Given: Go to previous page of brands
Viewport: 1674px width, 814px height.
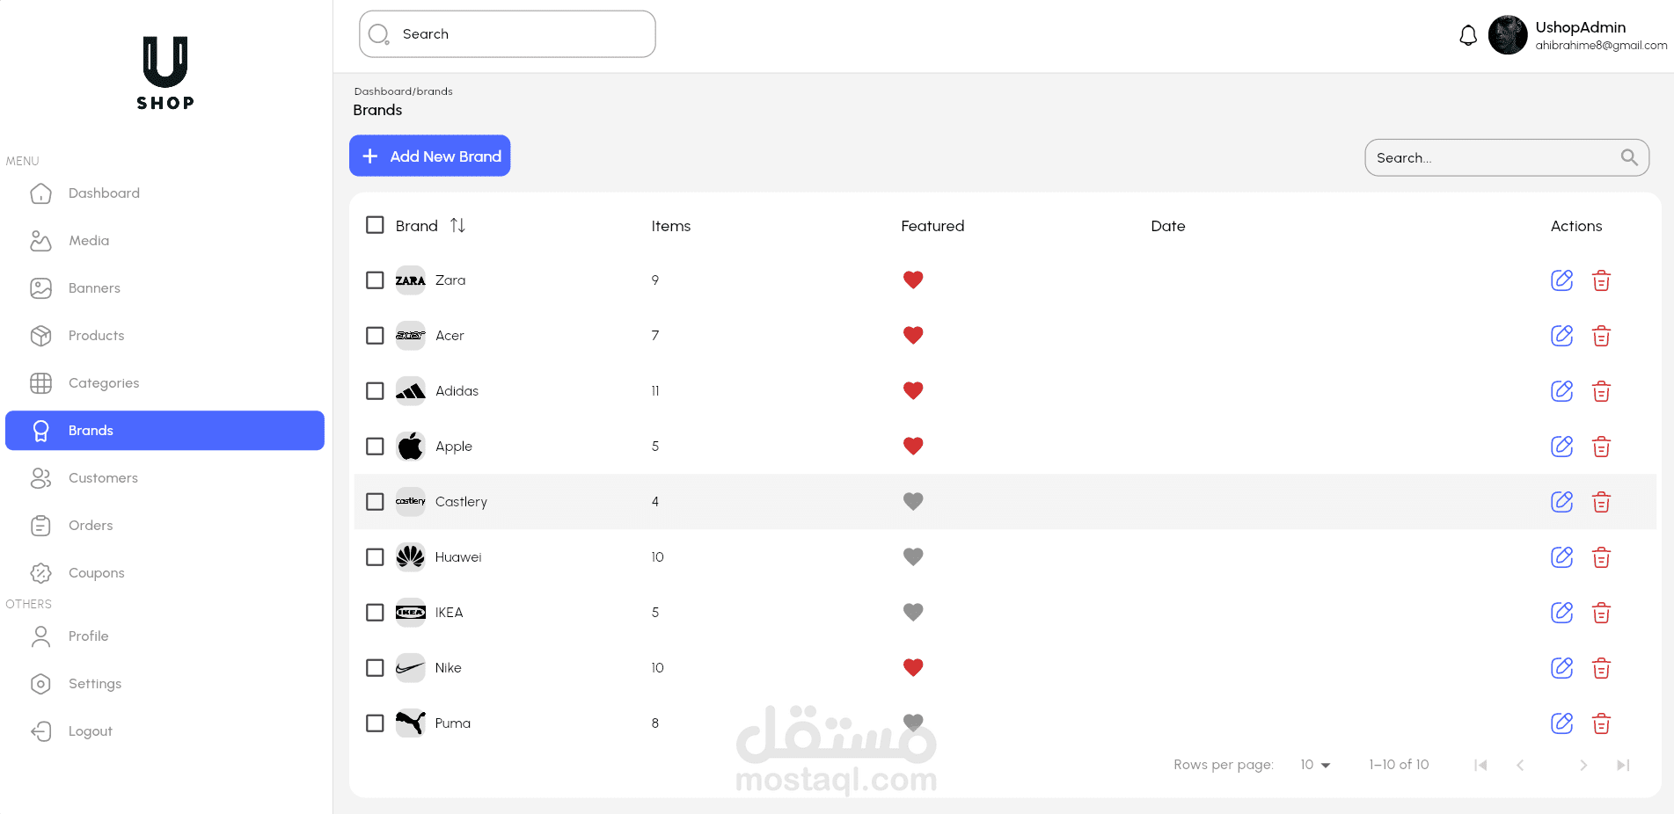Looking at the screenshot, I should pyautogui.click(x=1520, y=765).
